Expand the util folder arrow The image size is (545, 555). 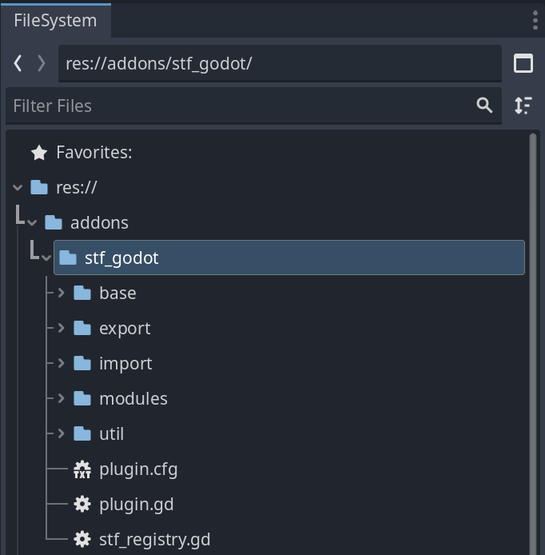[x=61, y=434]
